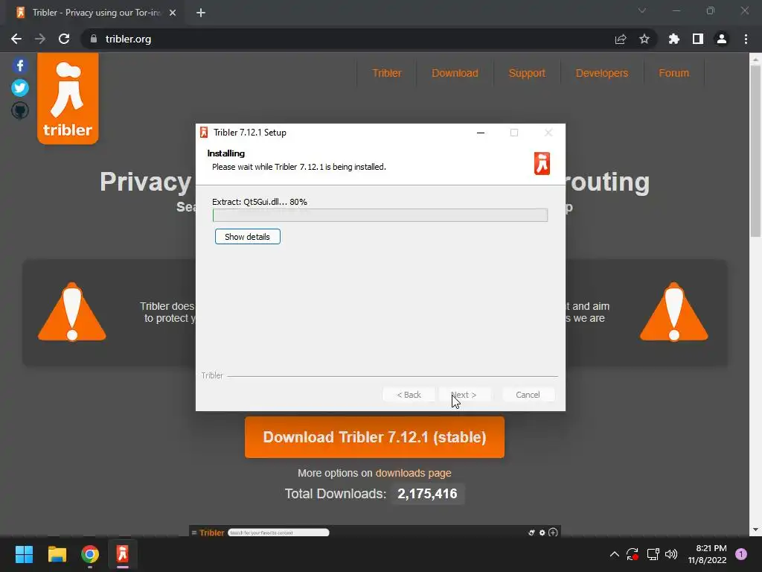
Task: Open the Twitter bird icon
Action: pos(20,88)
